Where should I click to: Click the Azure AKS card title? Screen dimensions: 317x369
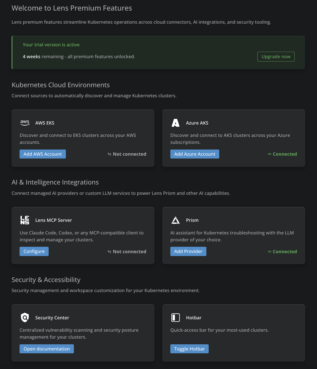pyautogui.click(x=197, y=123)
